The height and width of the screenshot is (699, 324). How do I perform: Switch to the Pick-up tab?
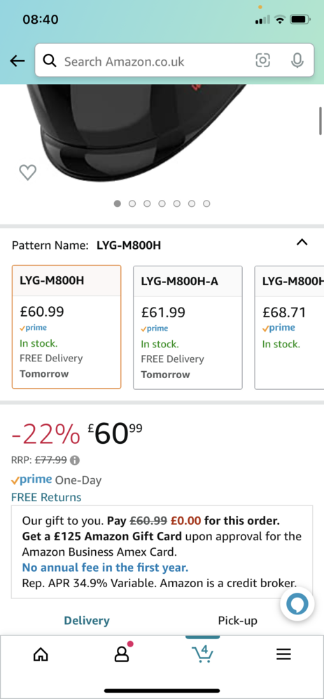pyautogui.click(x=237, y=620)
